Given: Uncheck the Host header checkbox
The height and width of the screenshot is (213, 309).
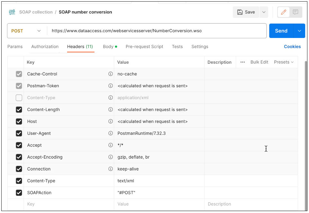Looking at the screenshot, I should coord(19,121).
